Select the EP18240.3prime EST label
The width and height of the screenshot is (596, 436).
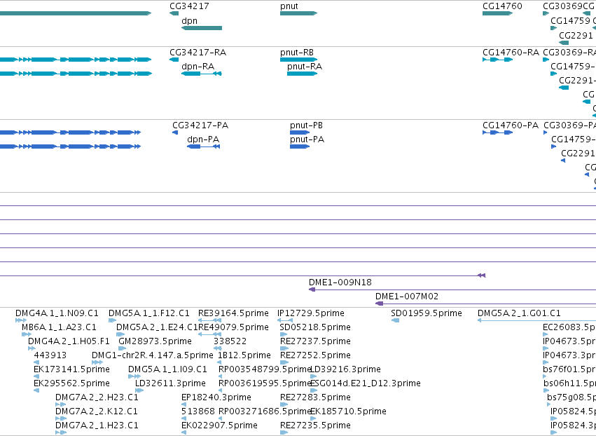pyautogui.click(x=216, y=397)
